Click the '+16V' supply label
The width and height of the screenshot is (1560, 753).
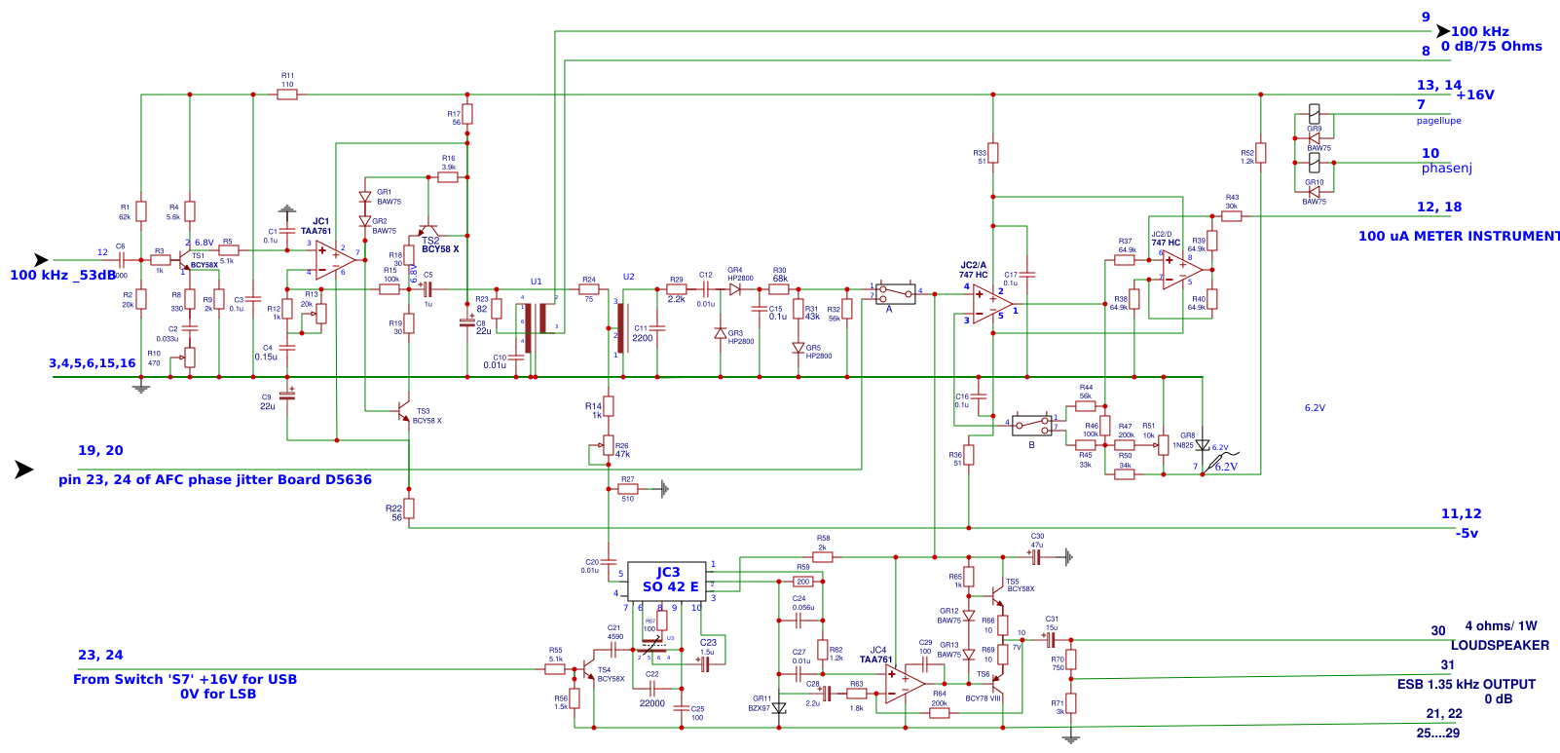coord(1474,94)
